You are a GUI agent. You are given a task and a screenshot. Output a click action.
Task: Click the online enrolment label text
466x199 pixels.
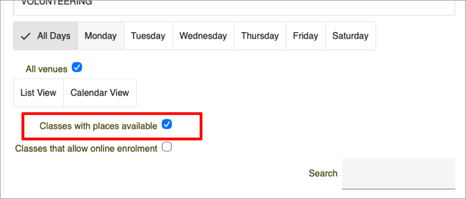coord(86,148)
